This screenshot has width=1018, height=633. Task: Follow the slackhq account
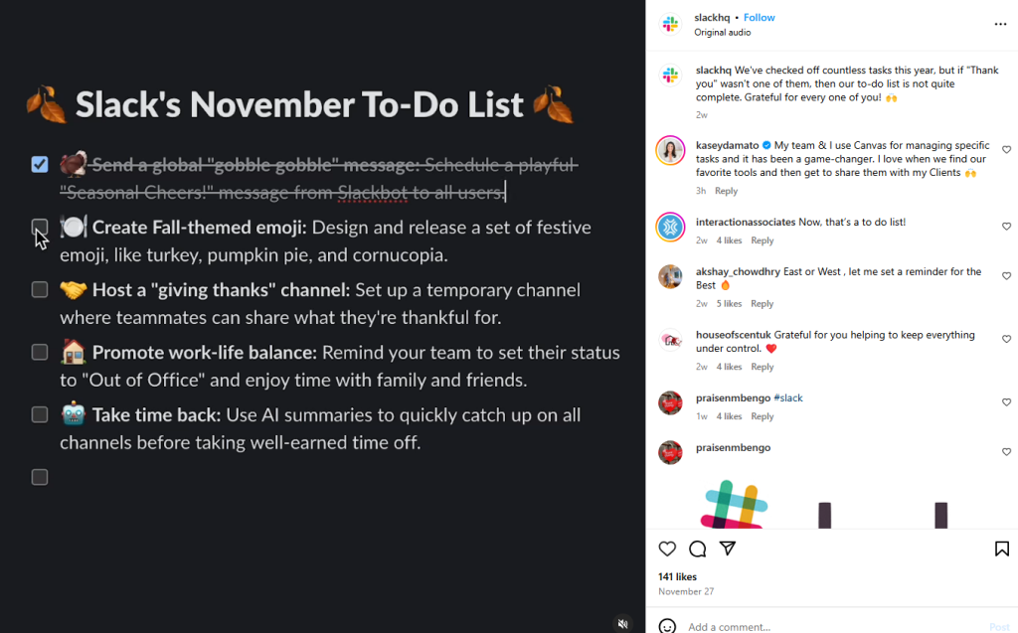point(760,18)
